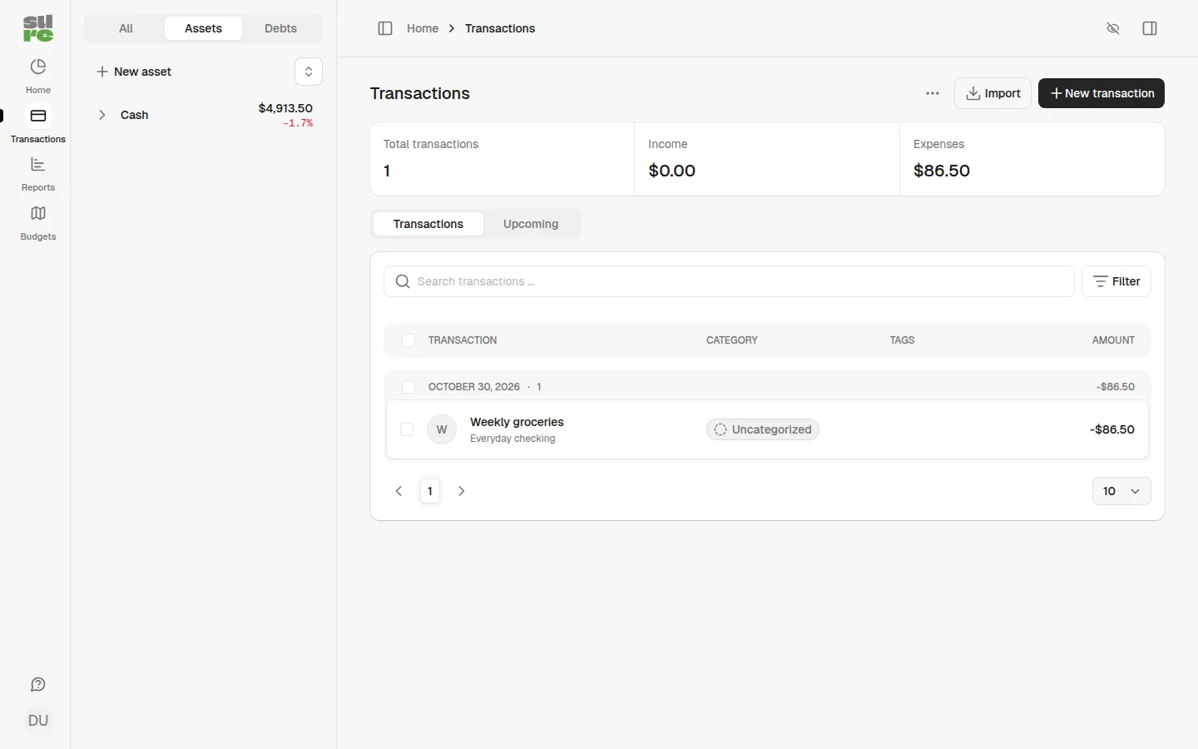Open the Home pie chart icon
Screen dimensions: 1198x749
click(38, 67)
